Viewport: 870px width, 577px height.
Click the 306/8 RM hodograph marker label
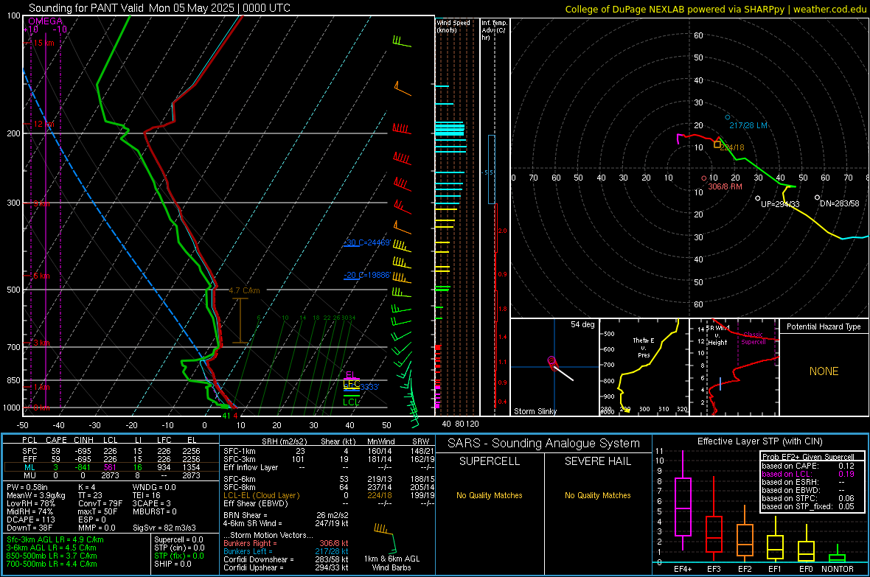coord(725,186)
